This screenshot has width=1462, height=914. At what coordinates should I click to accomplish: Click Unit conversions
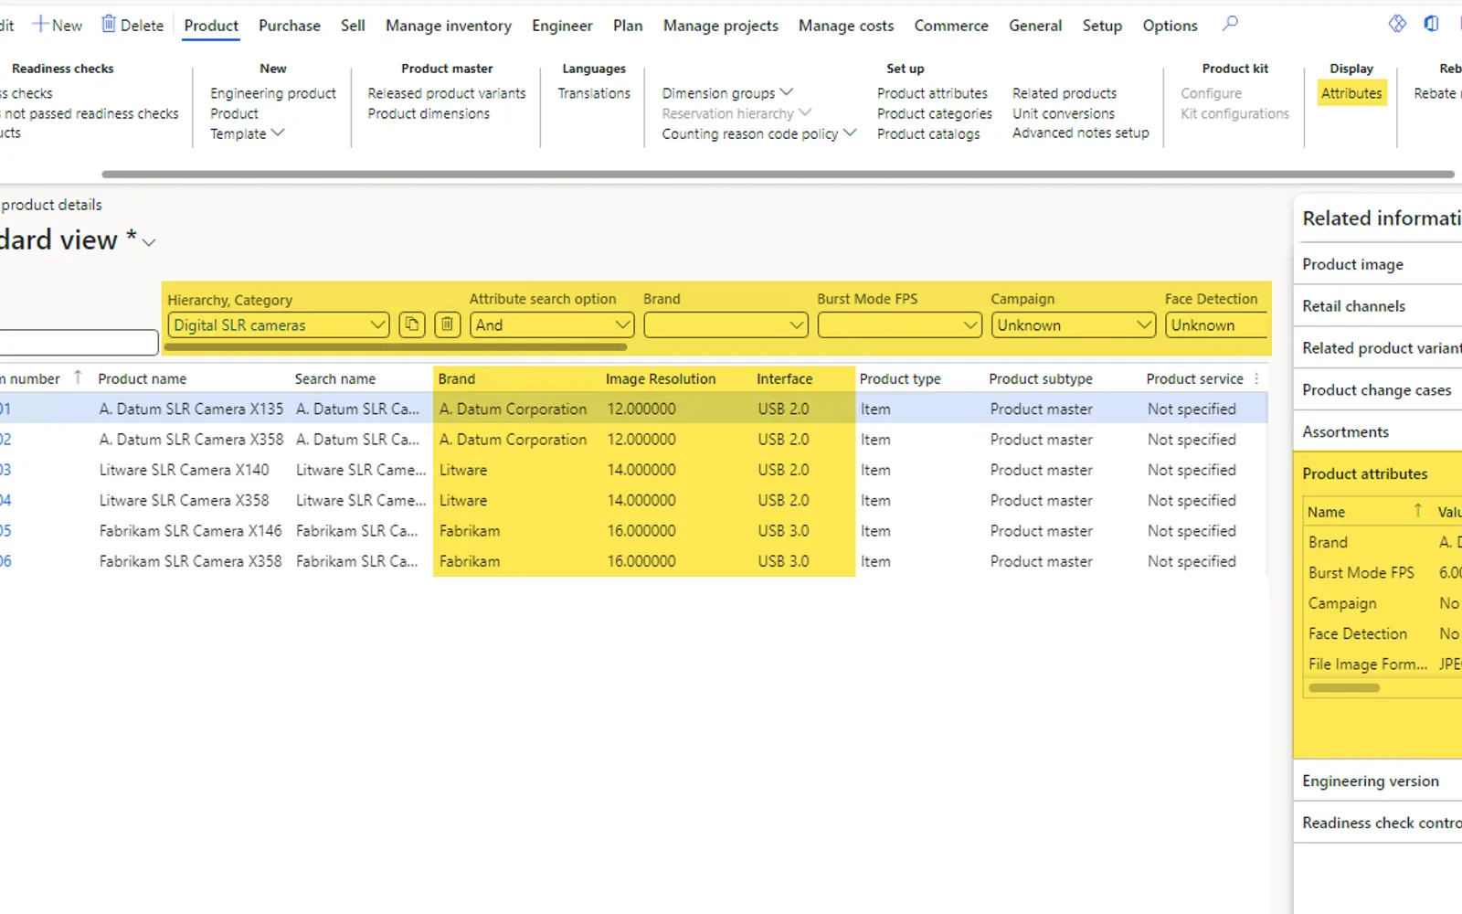1064,113
